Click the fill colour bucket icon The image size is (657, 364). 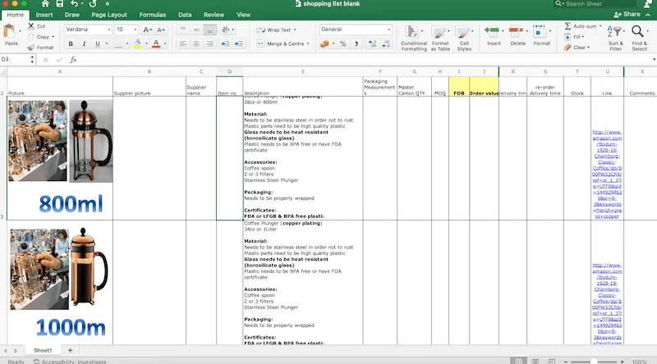point(137,43)
